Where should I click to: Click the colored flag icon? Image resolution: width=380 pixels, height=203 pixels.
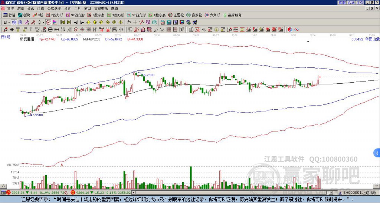[x=55, y=23]
